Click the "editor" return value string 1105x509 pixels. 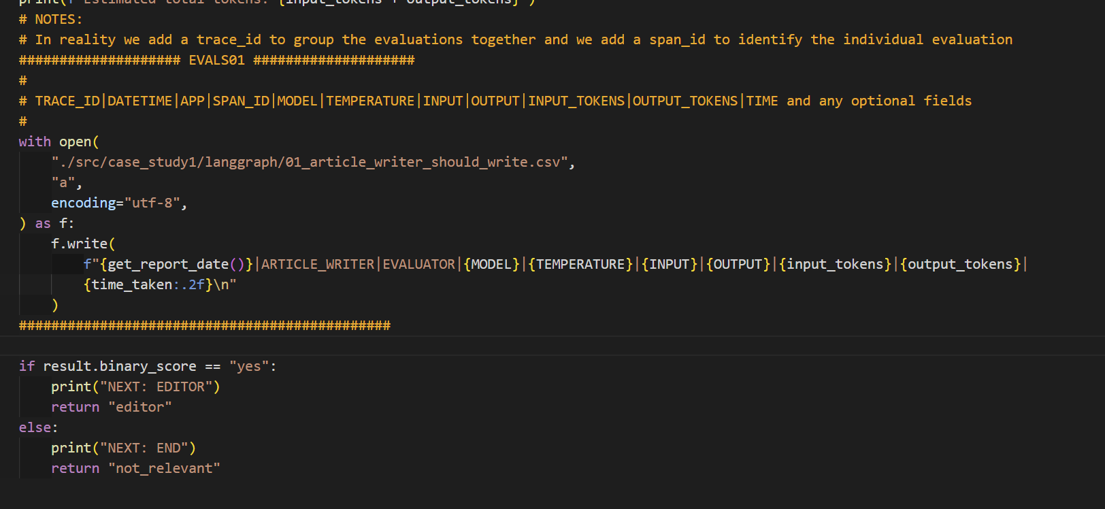click(139, 408)
